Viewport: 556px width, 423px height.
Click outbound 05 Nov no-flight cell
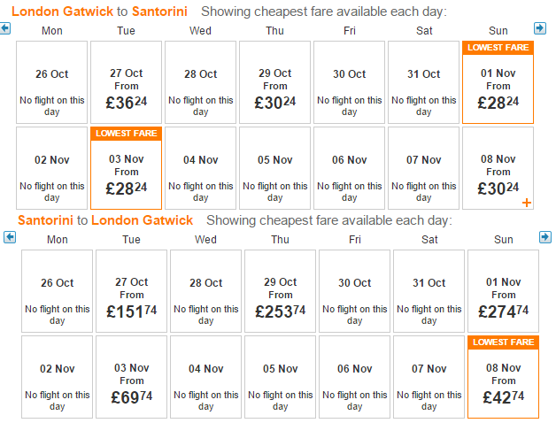(x=274, y=168)
